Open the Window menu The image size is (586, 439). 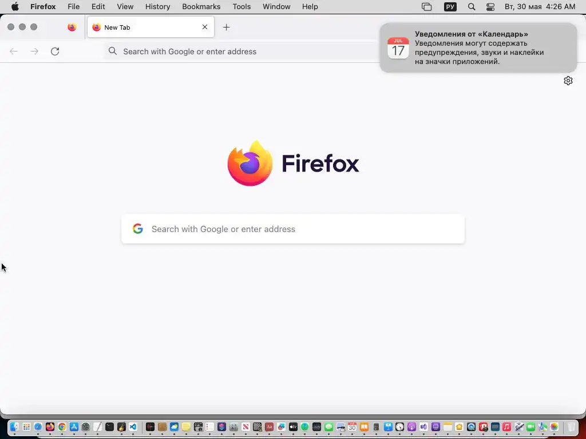tap(276, 7)
